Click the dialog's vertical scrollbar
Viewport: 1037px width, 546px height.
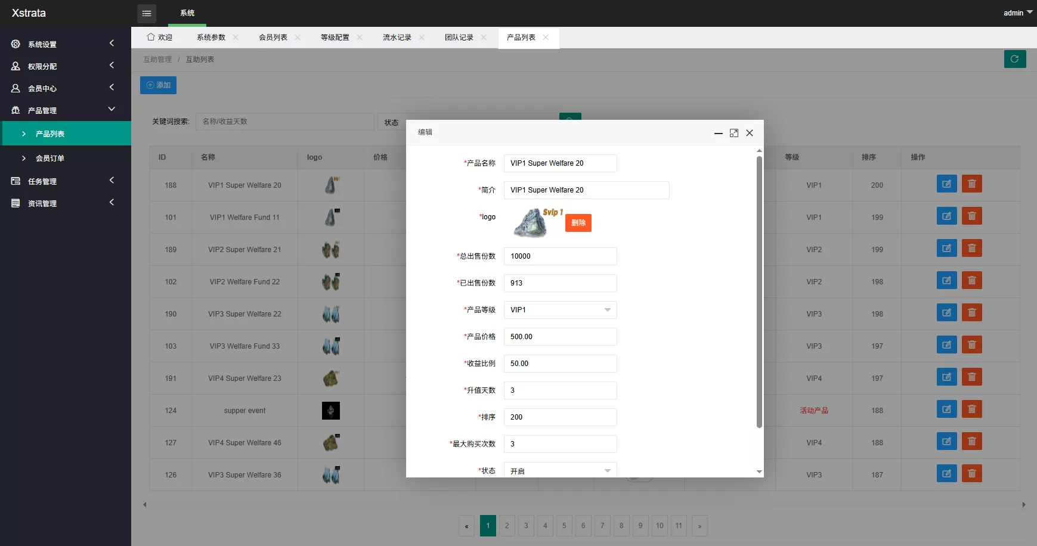[759, 292]
